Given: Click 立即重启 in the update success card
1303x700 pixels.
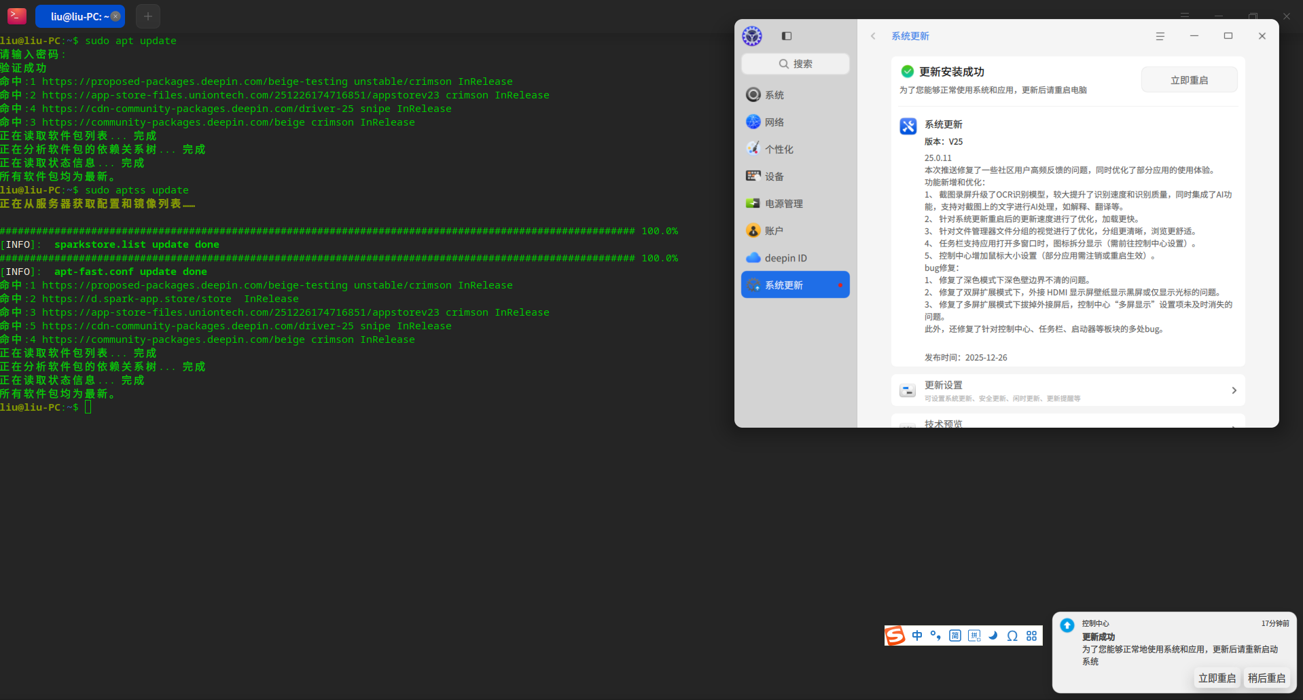Looking at the screenshot, I should coord(1189,80).
